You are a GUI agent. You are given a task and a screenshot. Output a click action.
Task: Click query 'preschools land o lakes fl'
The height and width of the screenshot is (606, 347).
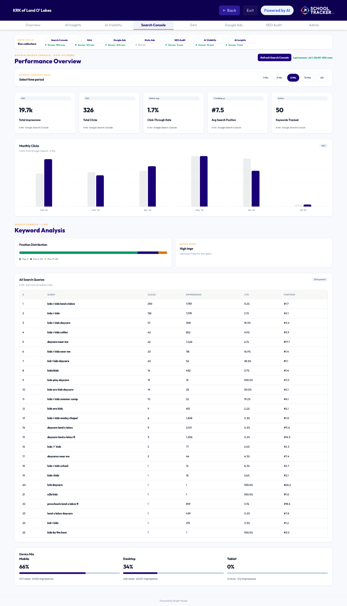[63, 504]
